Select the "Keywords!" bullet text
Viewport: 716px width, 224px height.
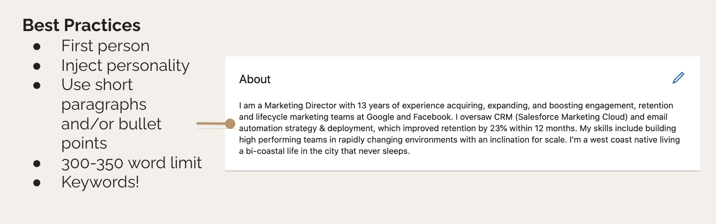(100, 182)
